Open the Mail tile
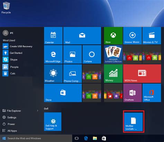Viewport: 164px width, 142px height. [x=82, y=36]
